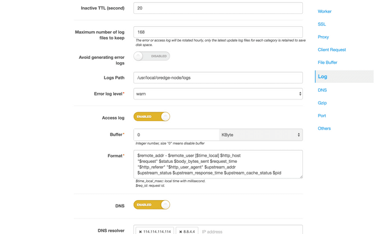Select the Log section in sidebar
Screen dimensions: 389x234
(x=344, y=77)
